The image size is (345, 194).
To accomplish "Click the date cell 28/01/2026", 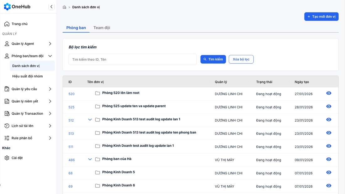I will [304, 107].
